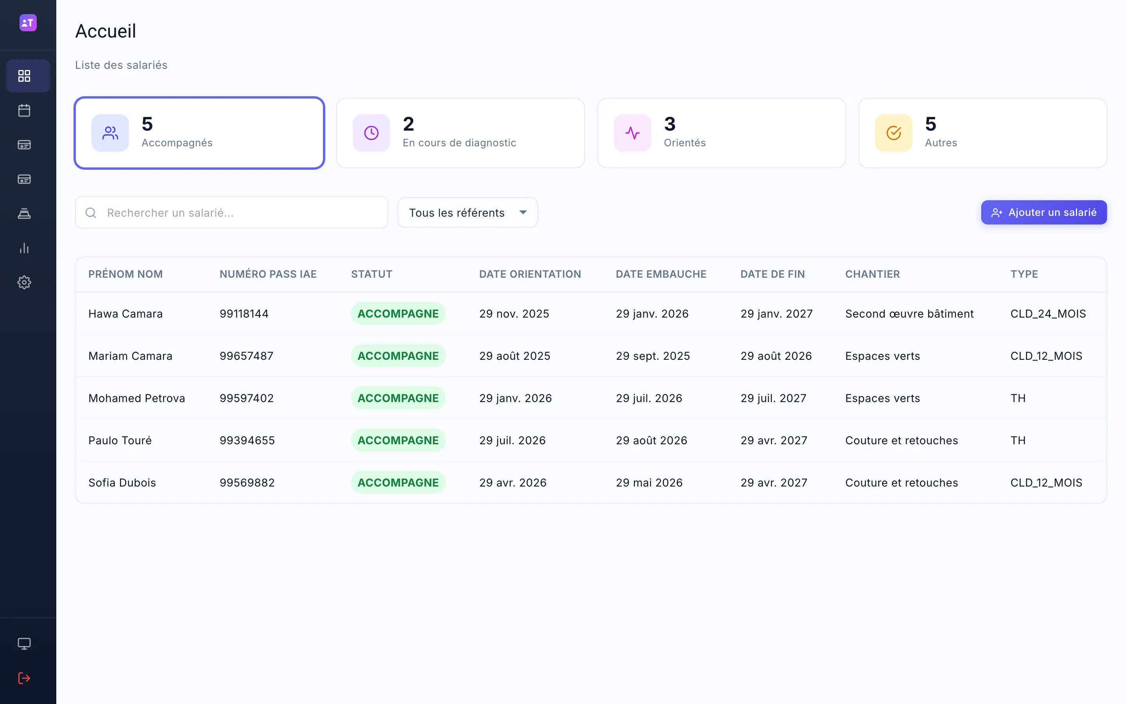The height and width of the screenshot is (704, 1126).
Task: Select the Orientés filter card
Action: point(722,133)
